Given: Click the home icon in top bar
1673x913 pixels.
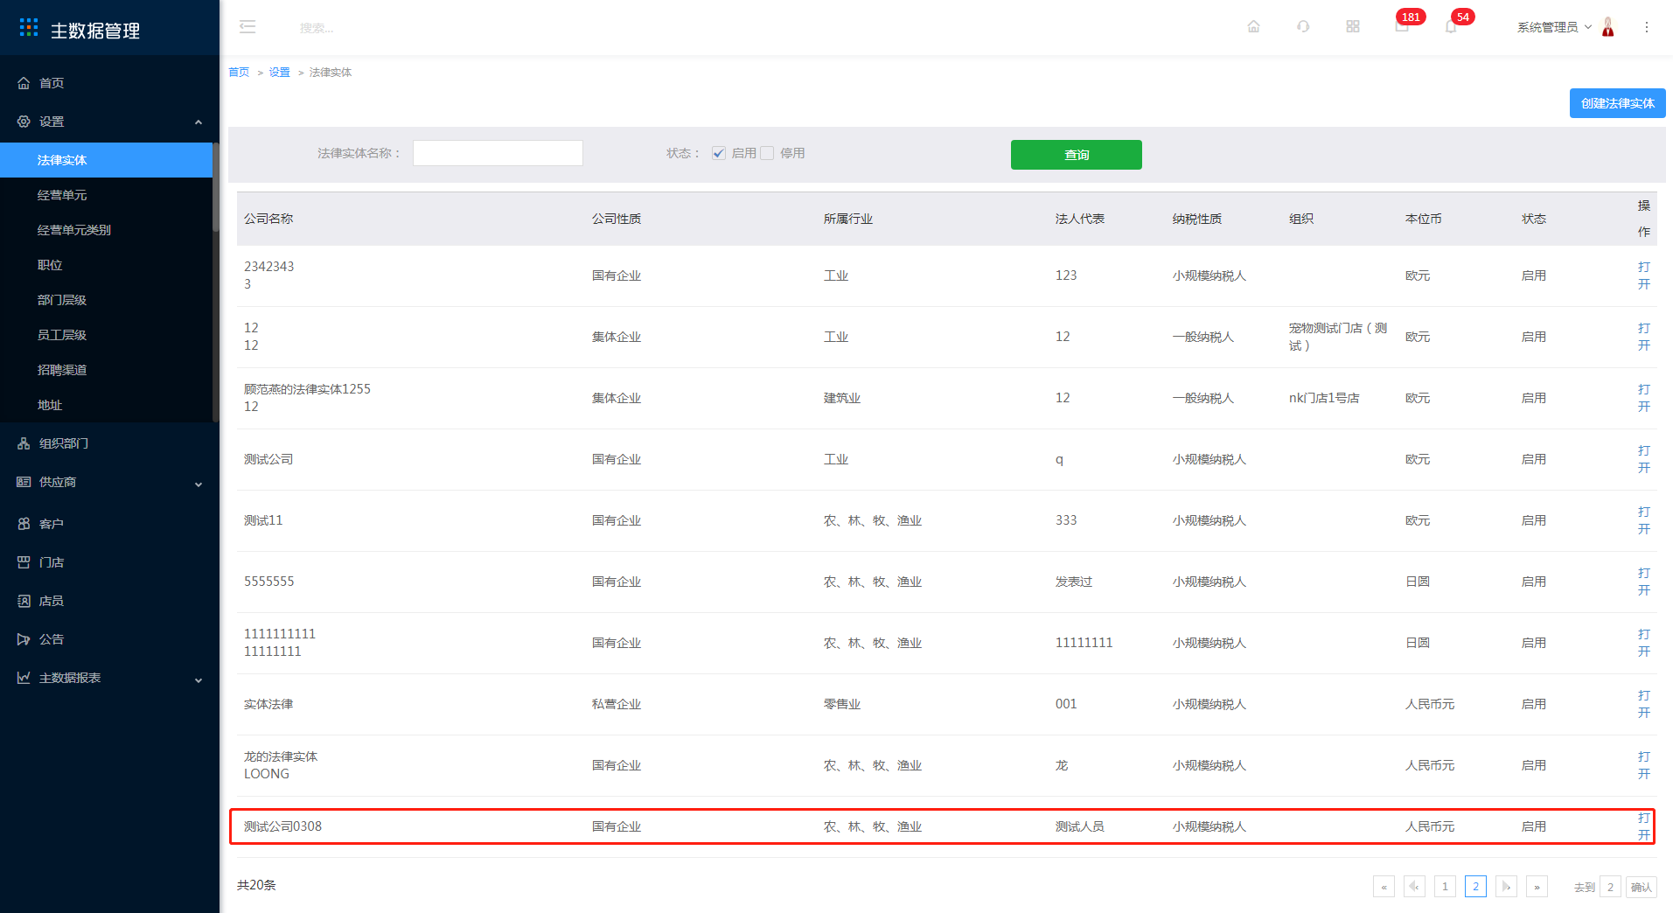Looking at the screenshot, I should click(1253, 27).
